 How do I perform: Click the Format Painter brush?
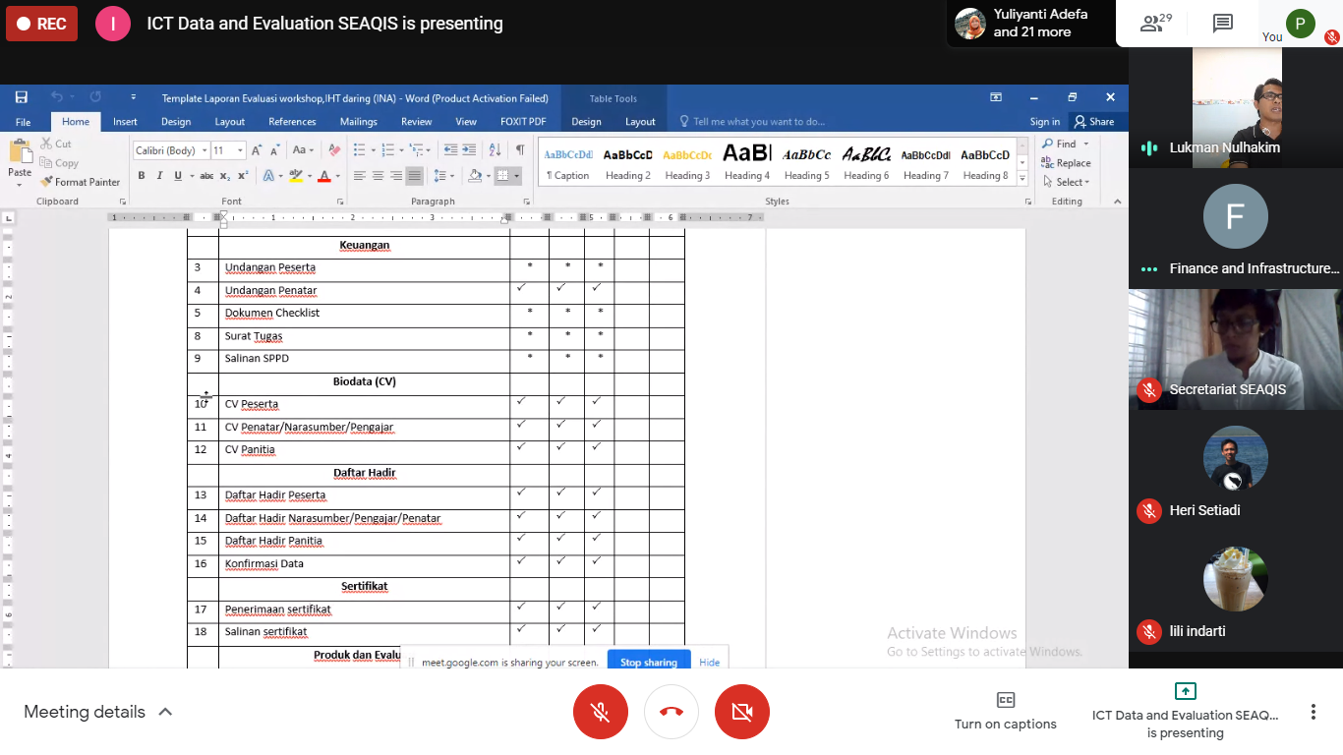tap(81, 182)
